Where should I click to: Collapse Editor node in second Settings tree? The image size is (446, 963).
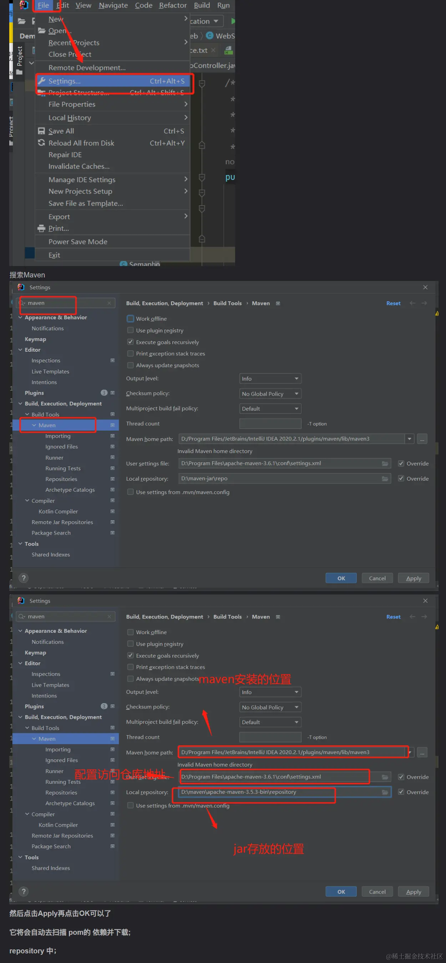pos(20,663)
